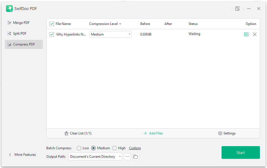Open the task history icon in title bar

[237, 9]
